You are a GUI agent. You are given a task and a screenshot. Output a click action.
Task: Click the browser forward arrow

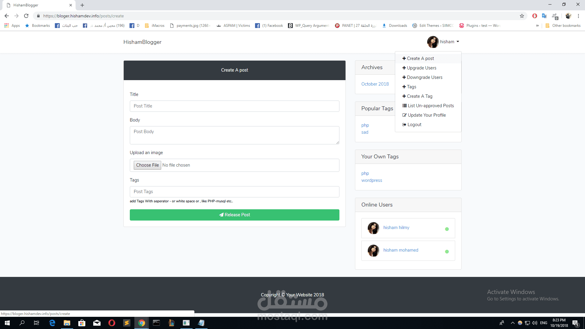point(16,16)
